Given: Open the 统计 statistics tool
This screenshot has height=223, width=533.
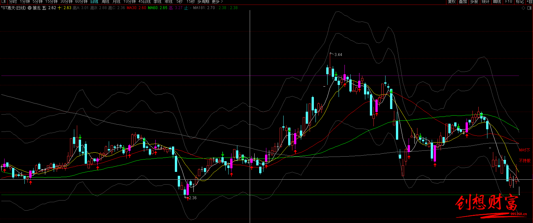Looking at the screenshot, I should tap(485, 2).
